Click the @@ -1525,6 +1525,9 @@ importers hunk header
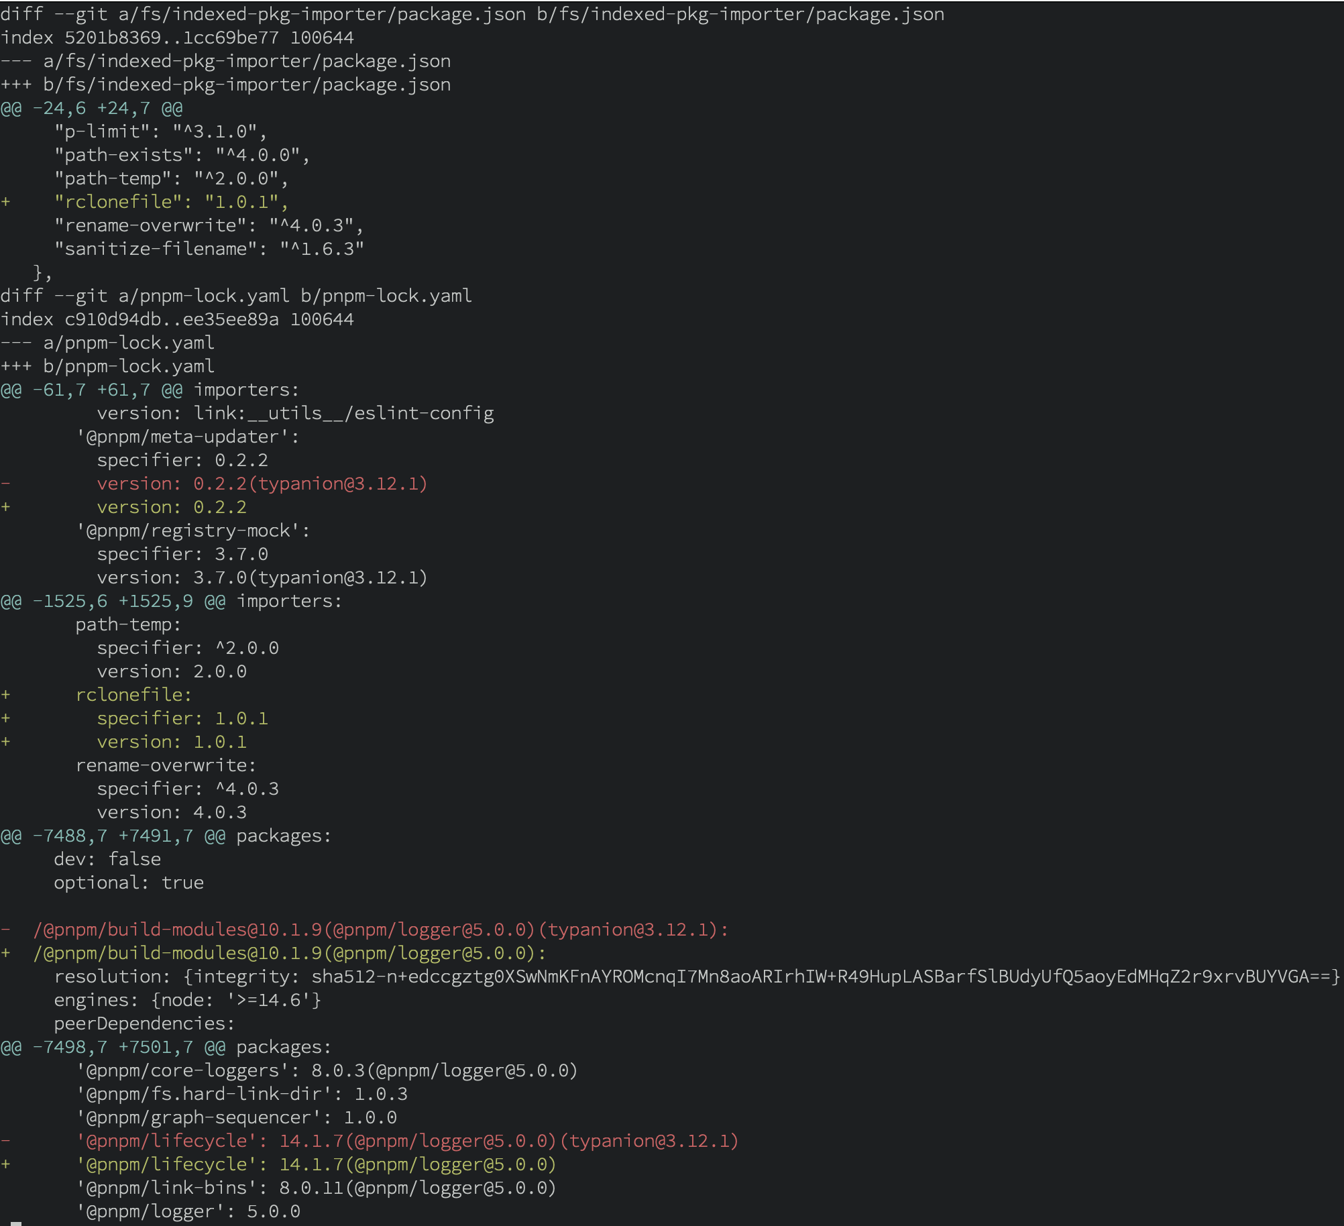 click(171, 601)
